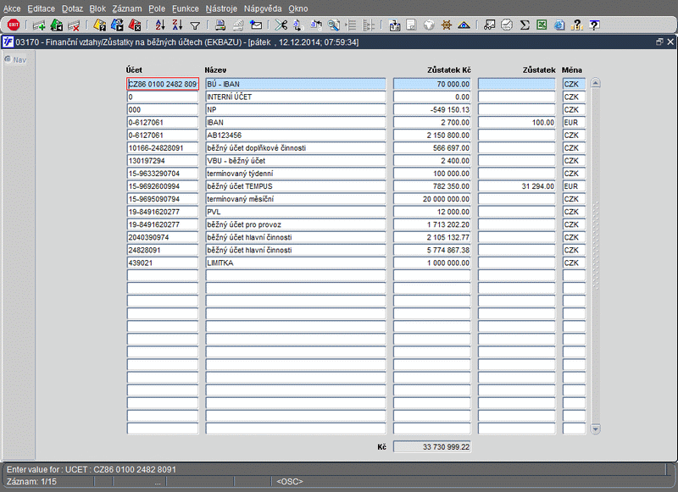Click the name cell 'AB123456'

pyautogui.click(x=295, y=135)
